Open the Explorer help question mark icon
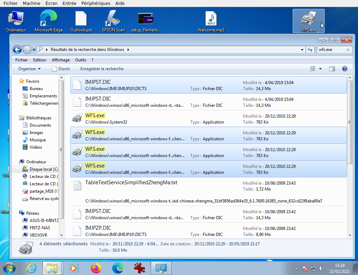The width and height of the screenshot is (358, 275). 344,69
